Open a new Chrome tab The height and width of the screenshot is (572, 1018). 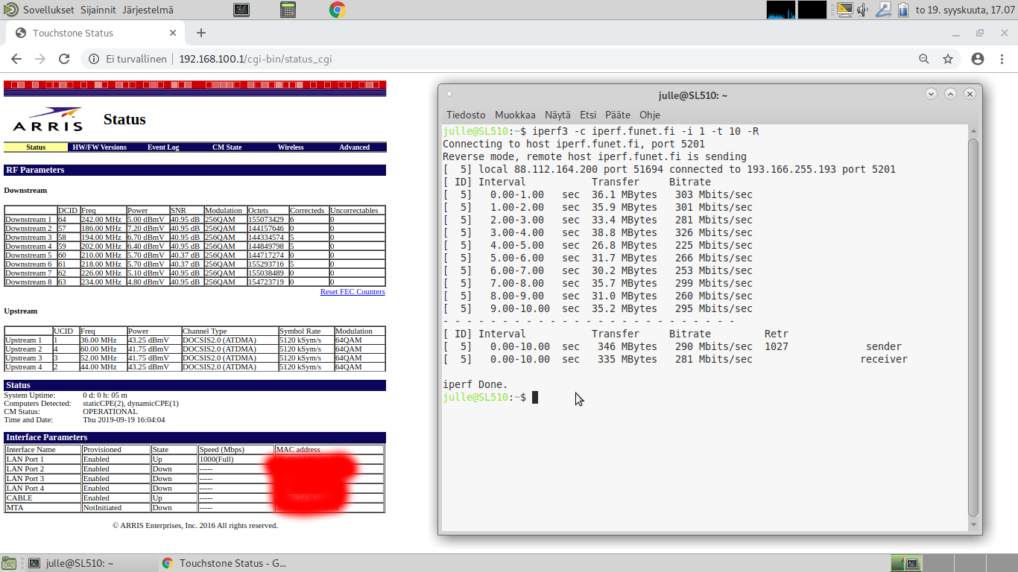[201, 33]
